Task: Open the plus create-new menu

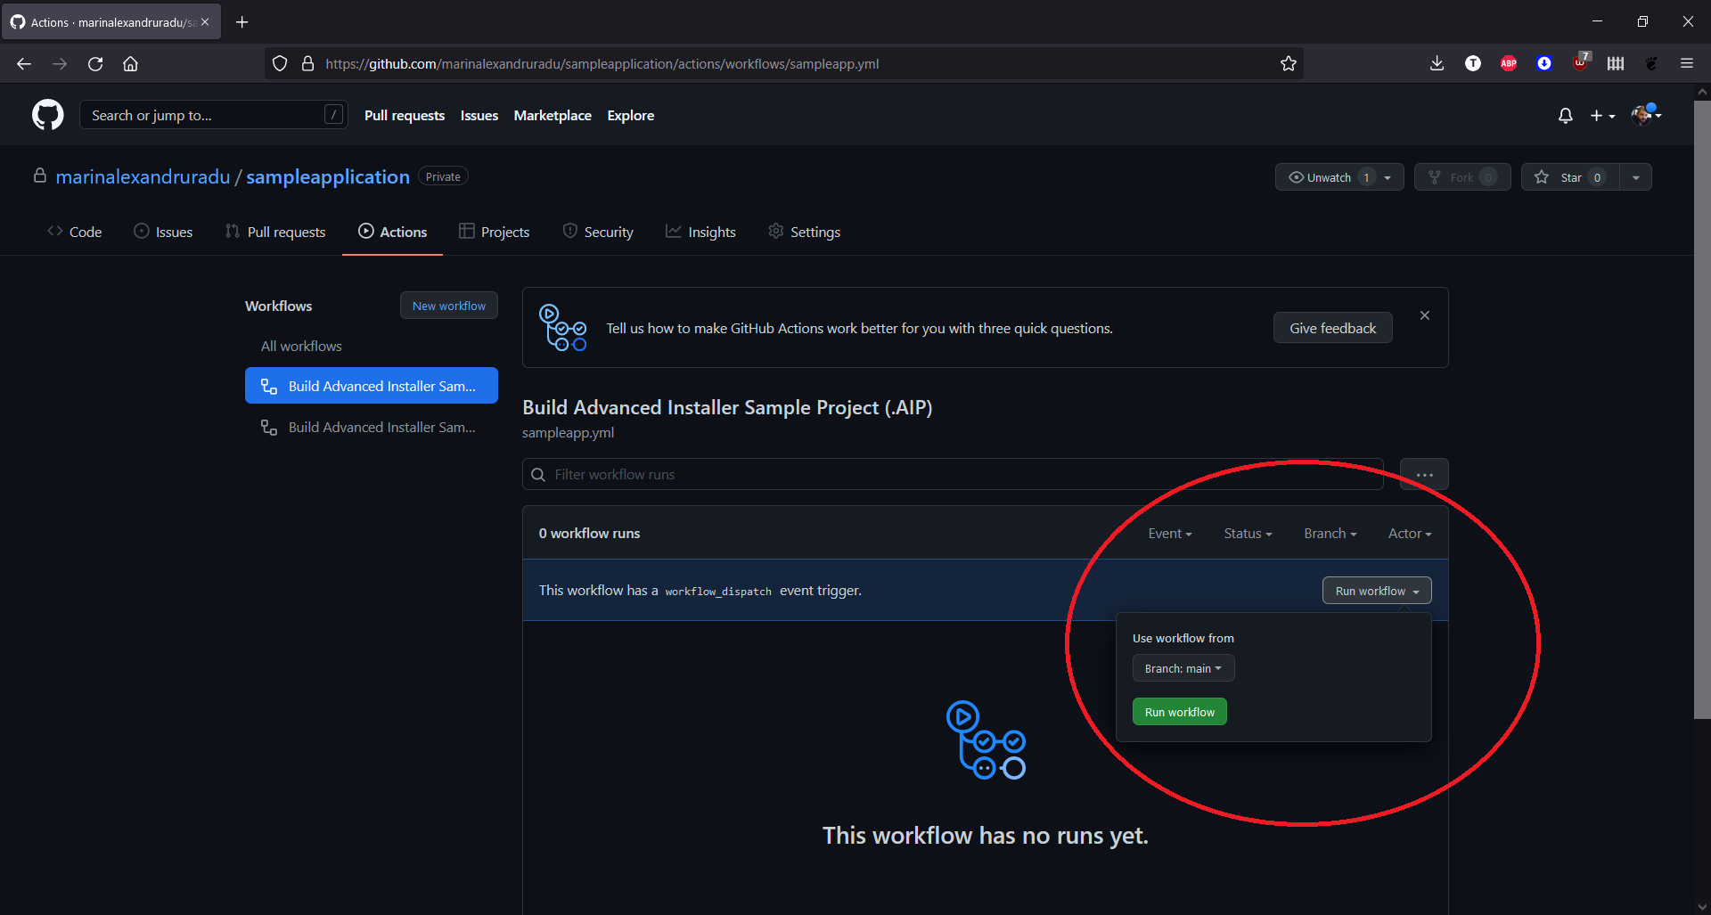Action: point(1602,116)
